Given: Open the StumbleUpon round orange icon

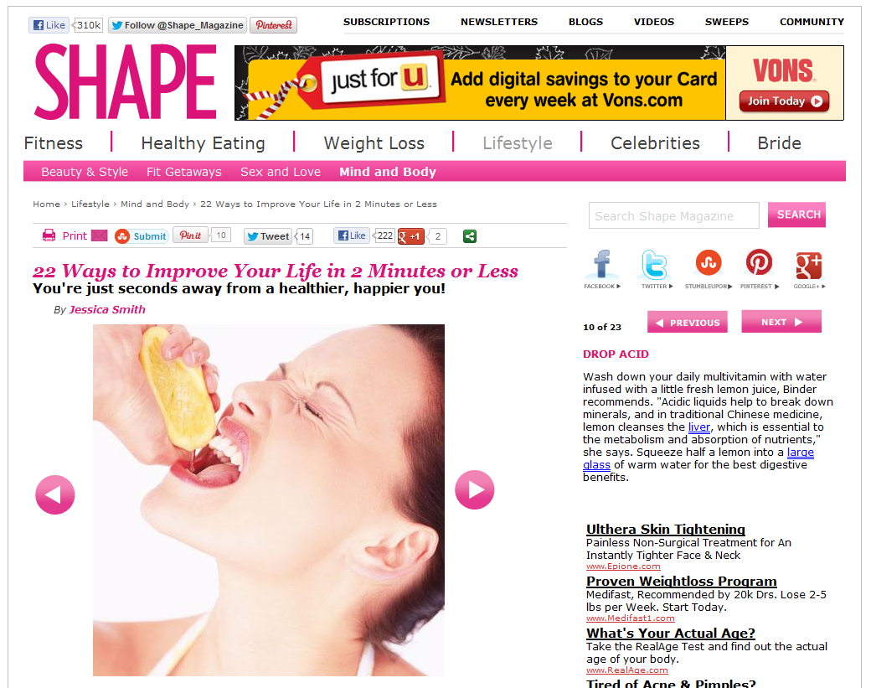Looking at the screenshot, I should [x=709, y=262].
